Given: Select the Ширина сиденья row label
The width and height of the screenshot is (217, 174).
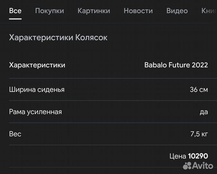Looking at the screenshot, I should coord(37,90).
